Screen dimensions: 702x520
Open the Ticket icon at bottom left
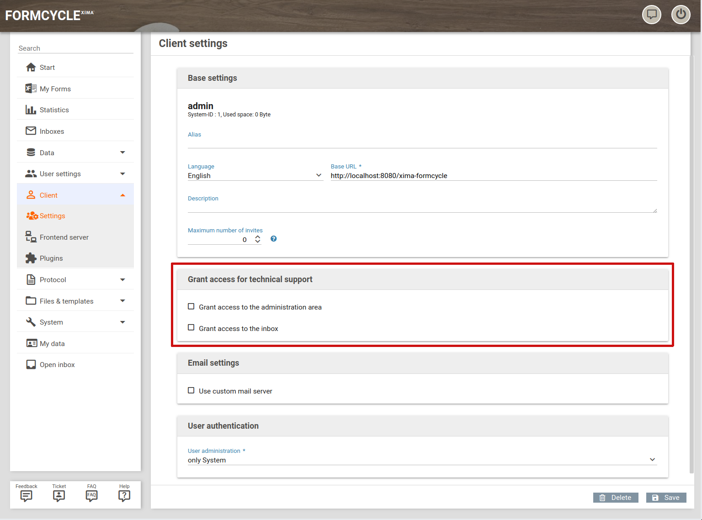coord(59,496)
